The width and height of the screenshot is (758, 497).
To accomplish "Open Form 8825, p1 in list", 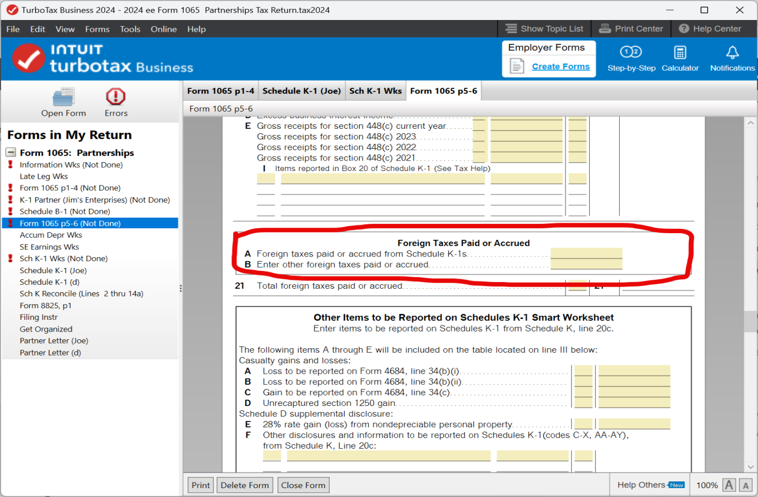I will tap(46, 305).
